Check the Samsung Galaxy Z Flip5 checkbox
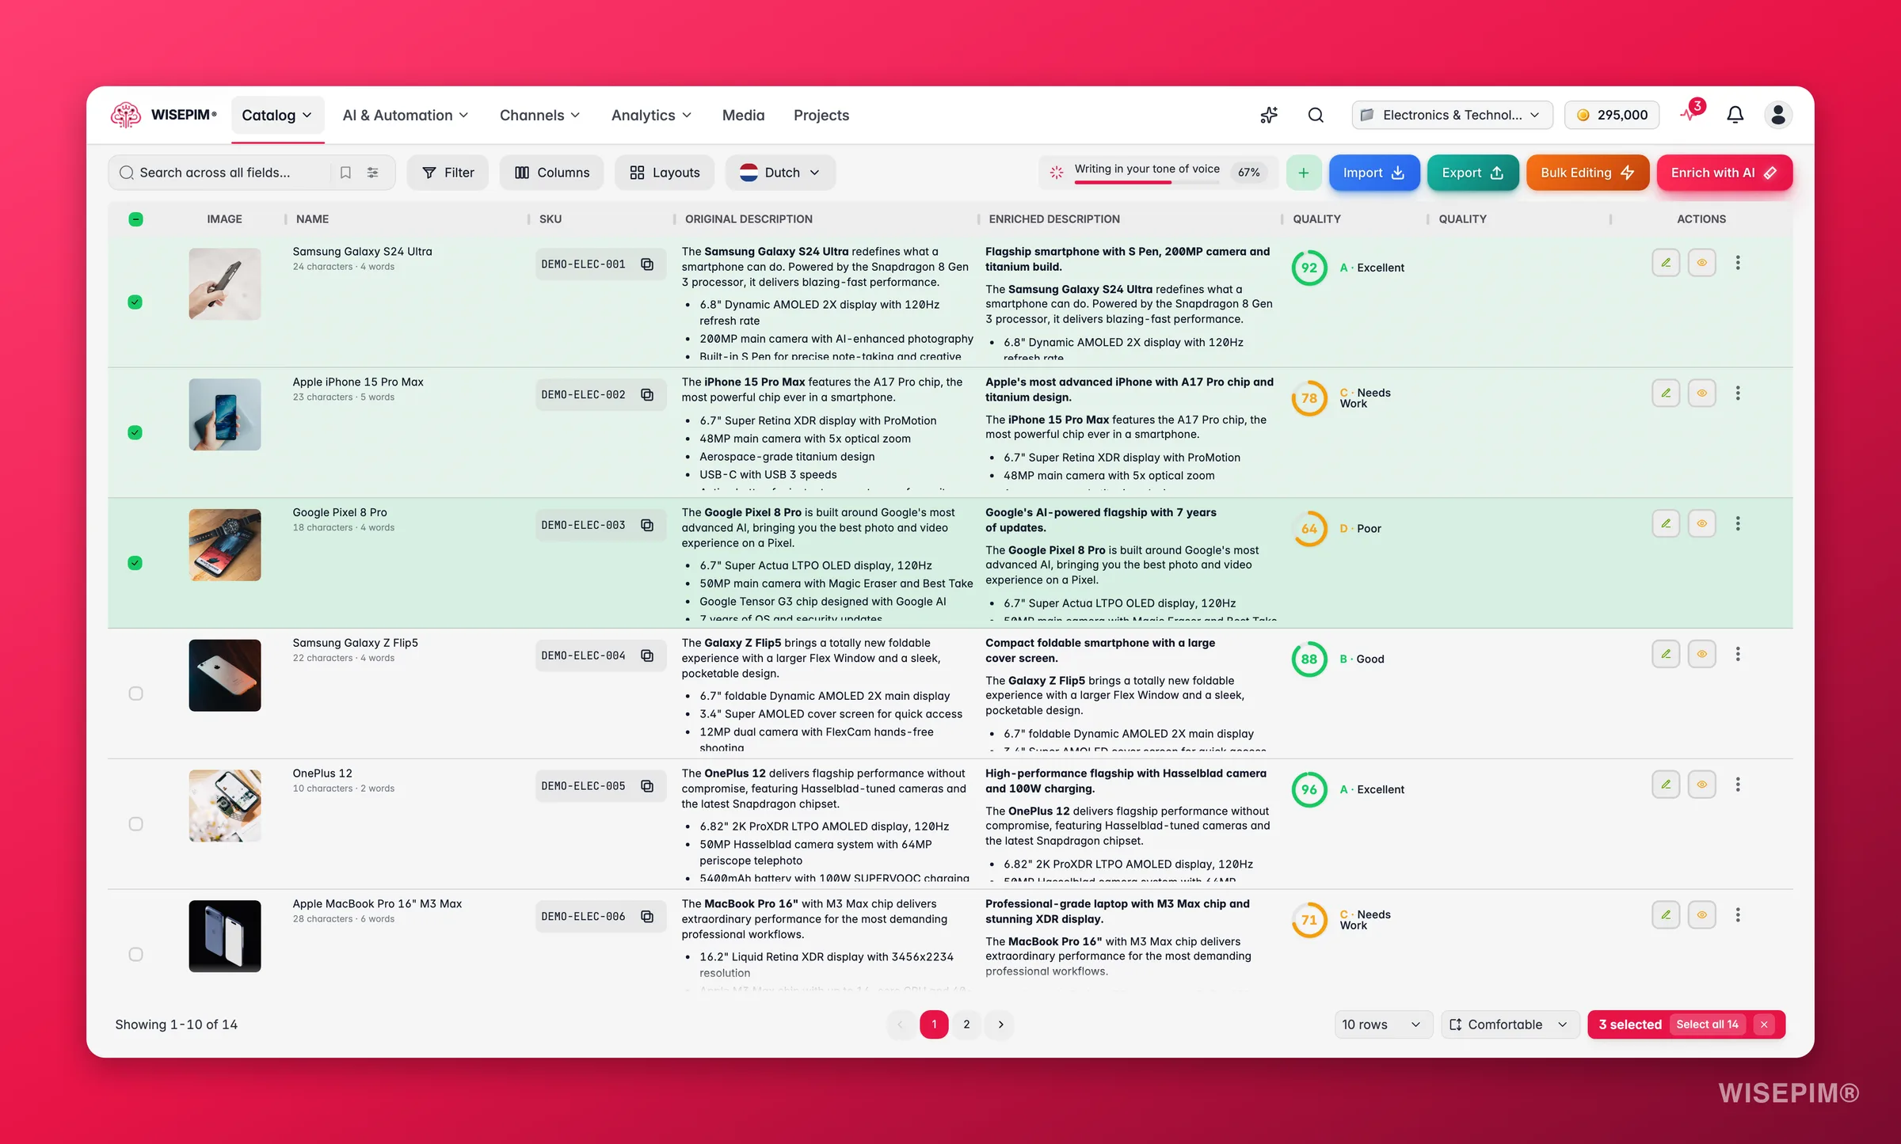 click(x=135, y=694)
